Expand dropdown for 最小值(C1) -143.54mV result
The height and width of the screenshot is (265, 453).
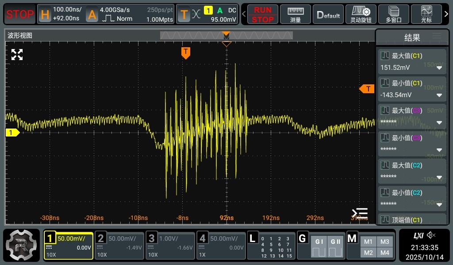(439, 95)
